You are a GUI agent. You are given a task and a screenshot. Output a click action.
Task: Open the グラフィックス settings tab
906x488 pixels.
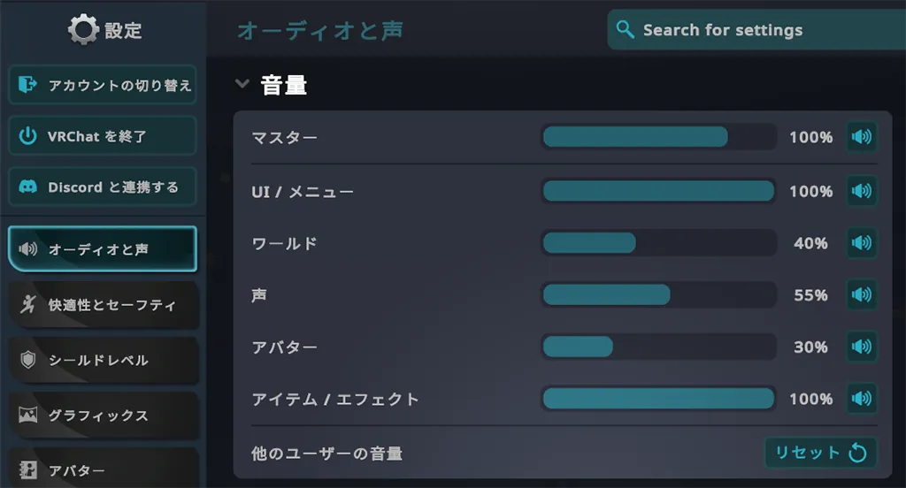tap(103, 416)
